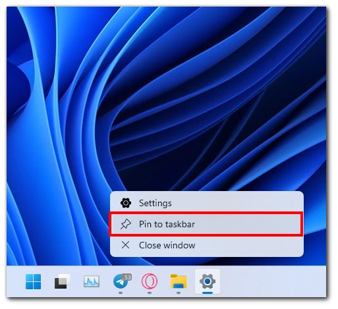Click the running indicator below the Telegram icon
338x309 pixels.
[x=121, y=293]
